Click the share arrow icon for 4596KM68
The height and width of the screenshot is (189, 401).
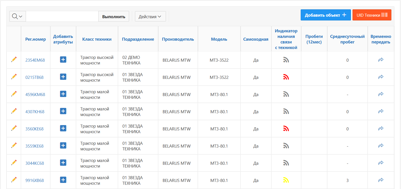tap(381, 94)
